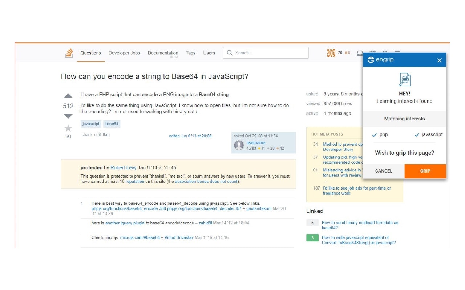Screen dimensions: 465x290
Task: Click the share link under the question
Action: pyautogui.click(x=87, y=134)
